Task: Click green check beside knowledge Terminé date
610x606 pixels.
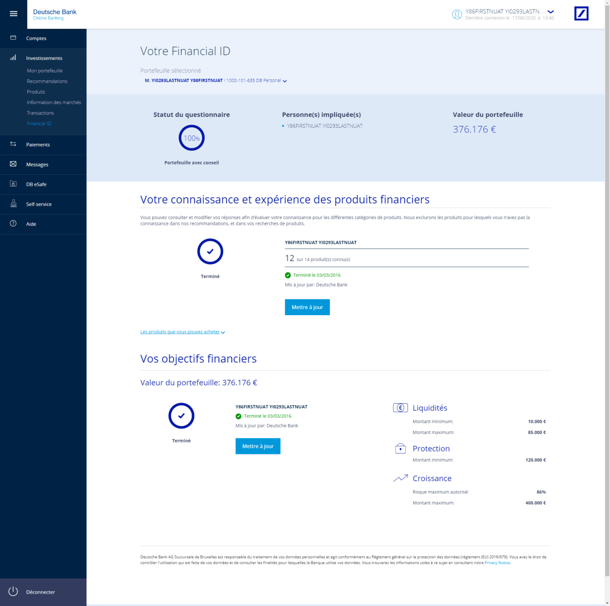Action: click(288, 275)
